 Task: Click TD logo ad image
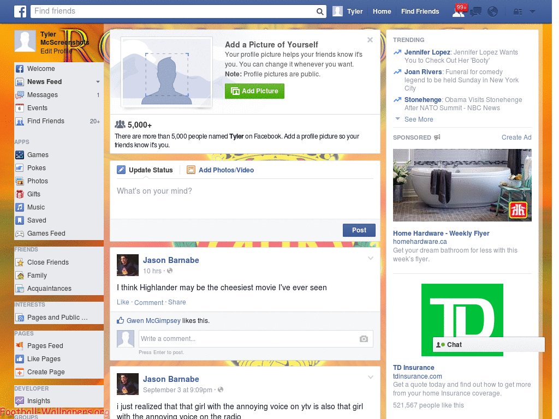coord(462,320)
